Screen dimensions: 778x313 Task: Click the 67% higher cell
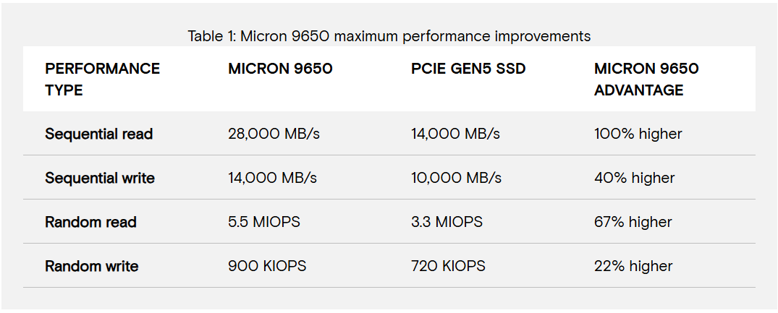pos(633,222)
